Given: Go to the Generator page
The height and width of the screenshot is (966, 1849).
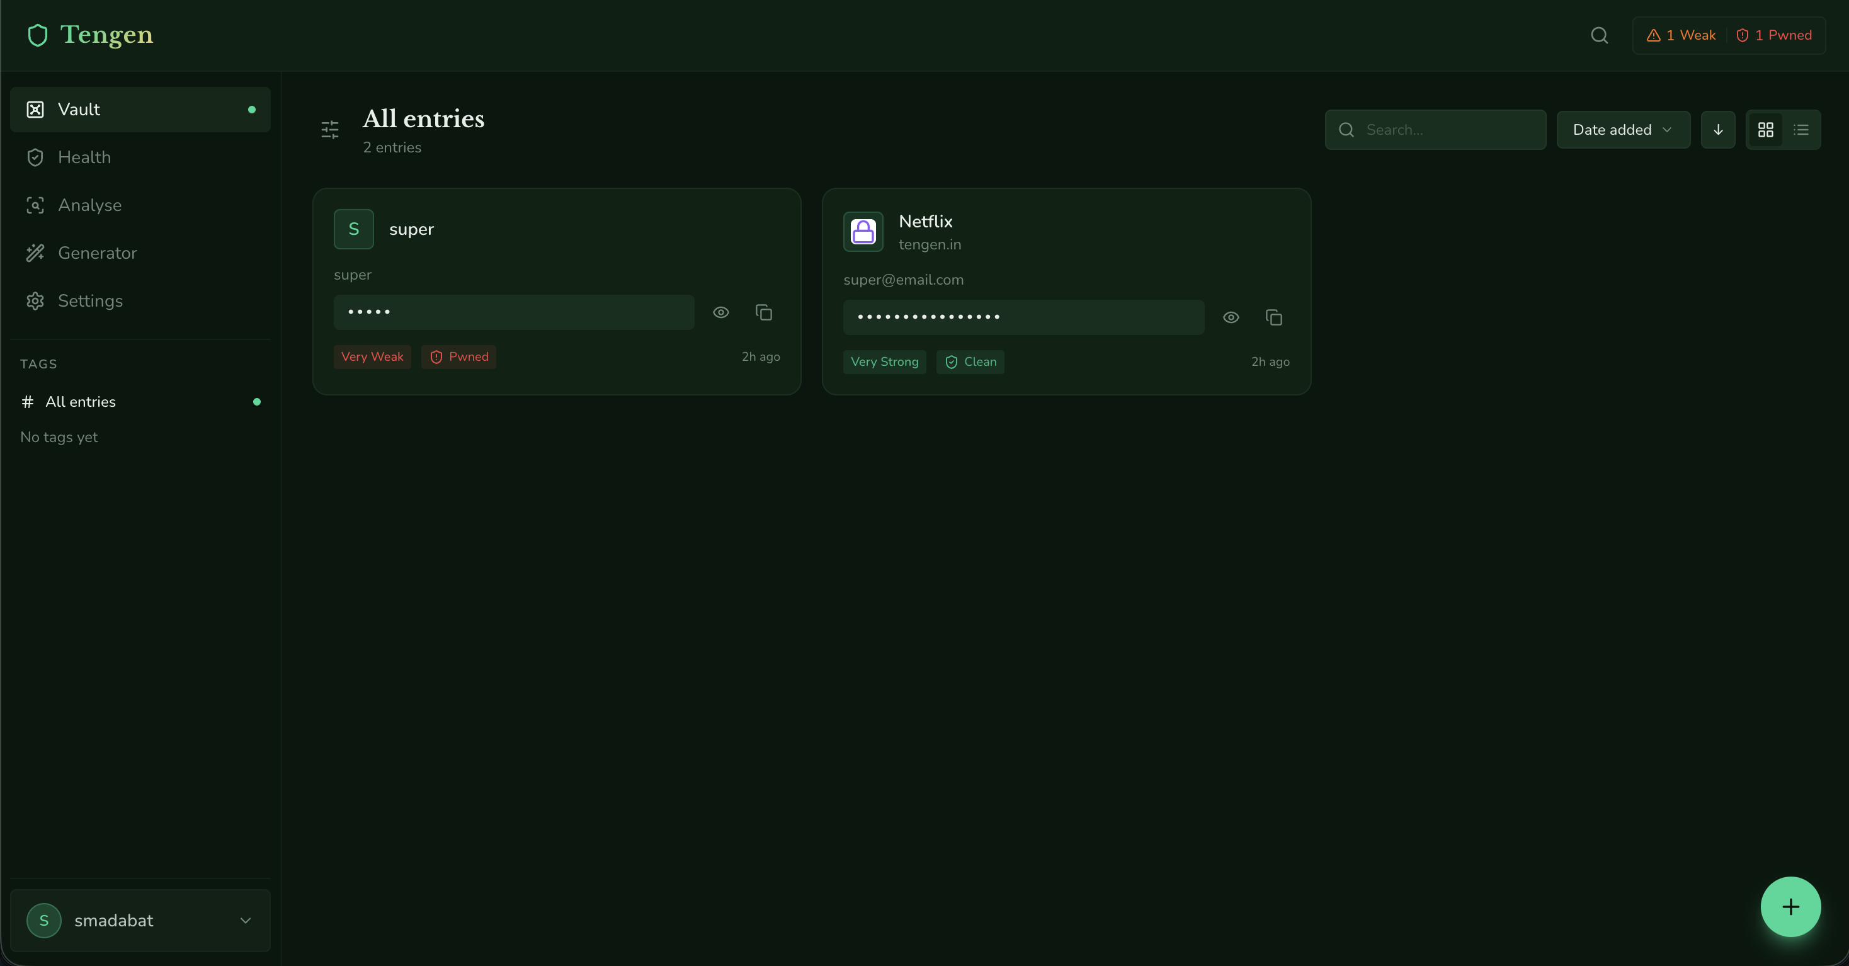Looking at the screenshot, I should pyautogui.click(x=97, y=253).
